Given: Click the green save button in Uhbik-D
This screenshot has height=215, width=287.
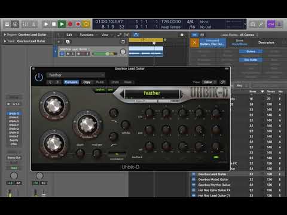Looking at the screenshot, I should [110, 90].
